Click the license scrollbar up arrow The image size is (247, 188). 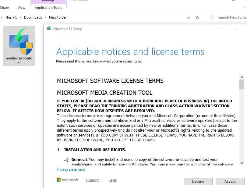(x=242, y=77)
